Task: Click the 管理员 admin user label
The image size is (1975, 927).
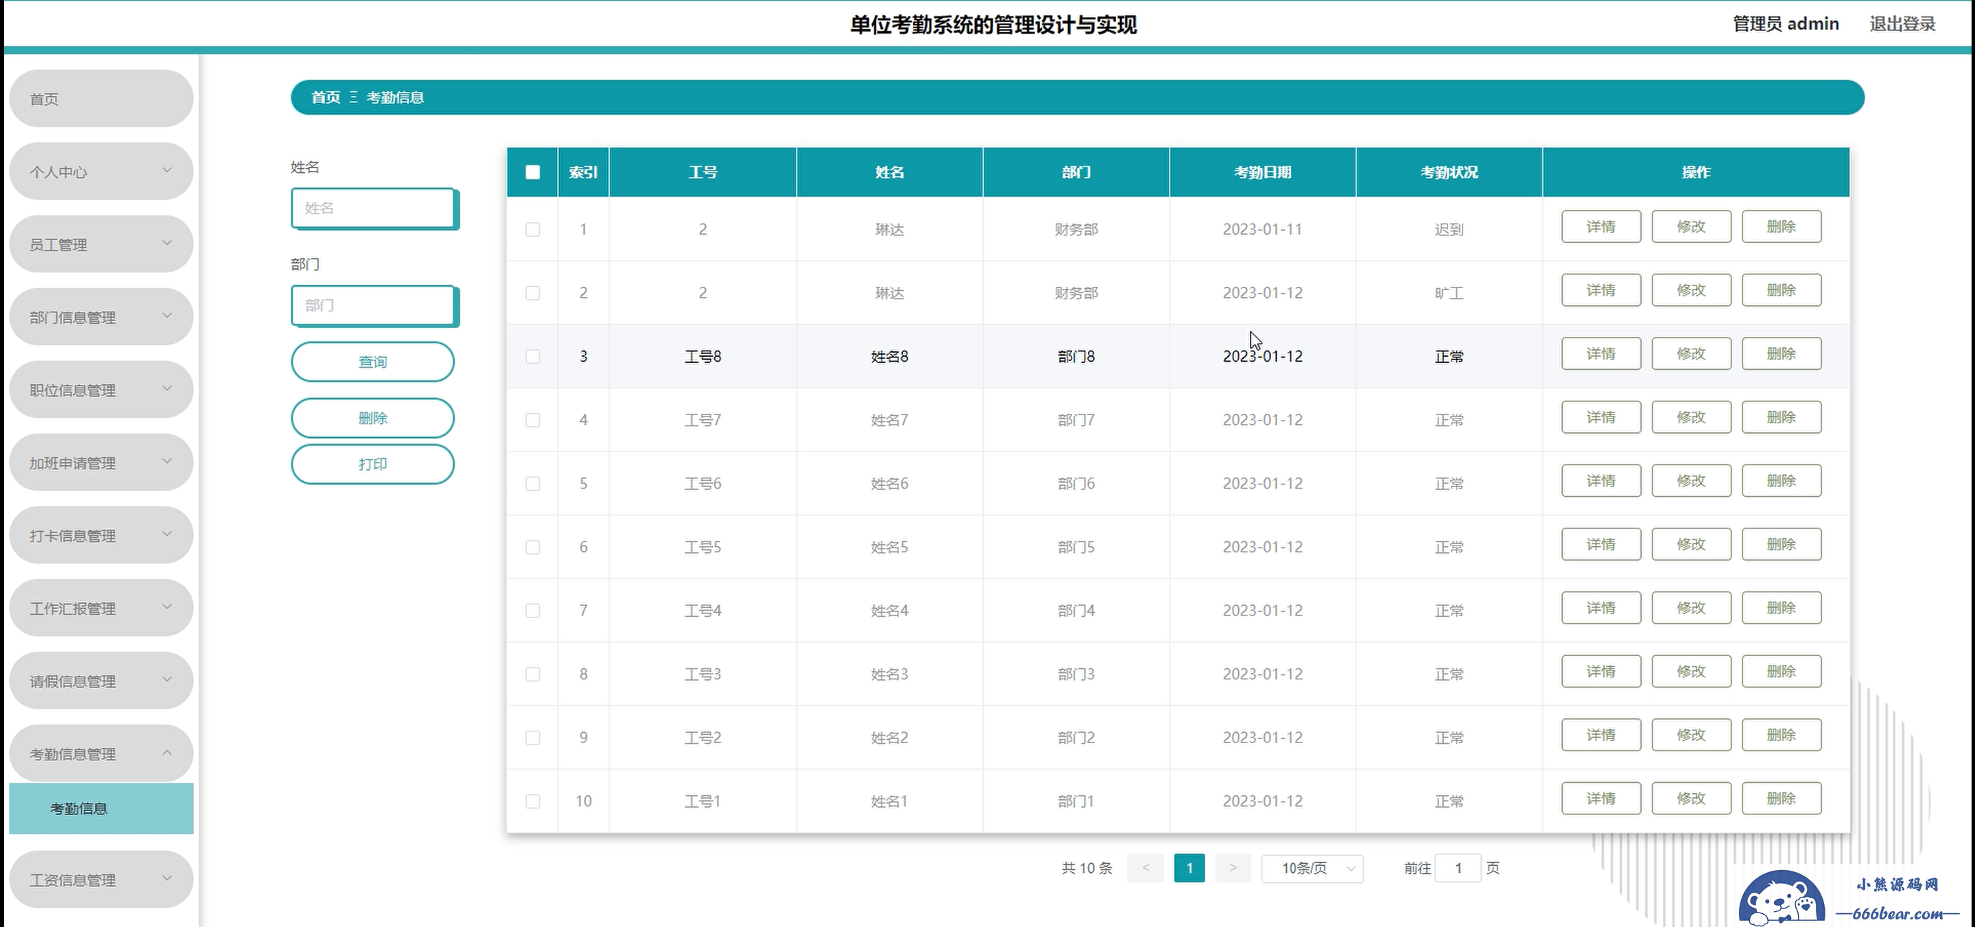Action: (1786, 24)
